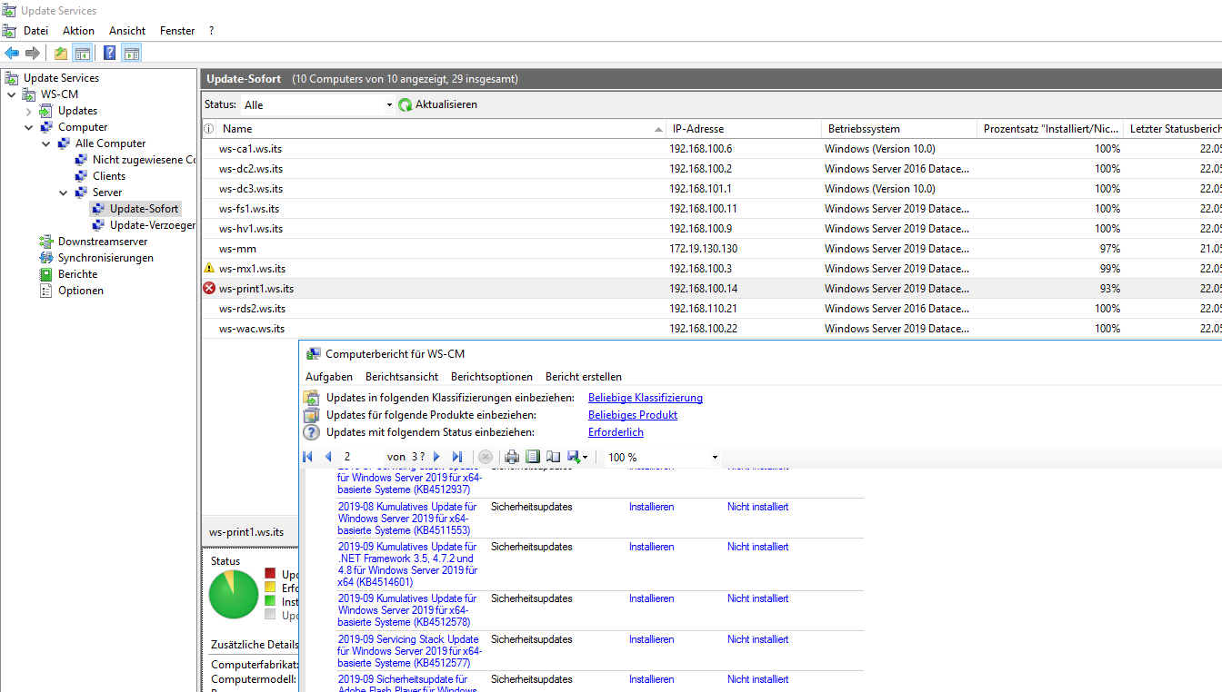Image resolution: width=1222 pixels, height=692 pixels.
Task: Go to next report page
Action: (436, 457)
